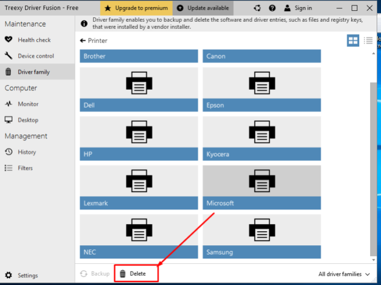The height and width of the screenshot is (285, 381).
Task: Click Upgrade to premium button
Action: (136, 8)
